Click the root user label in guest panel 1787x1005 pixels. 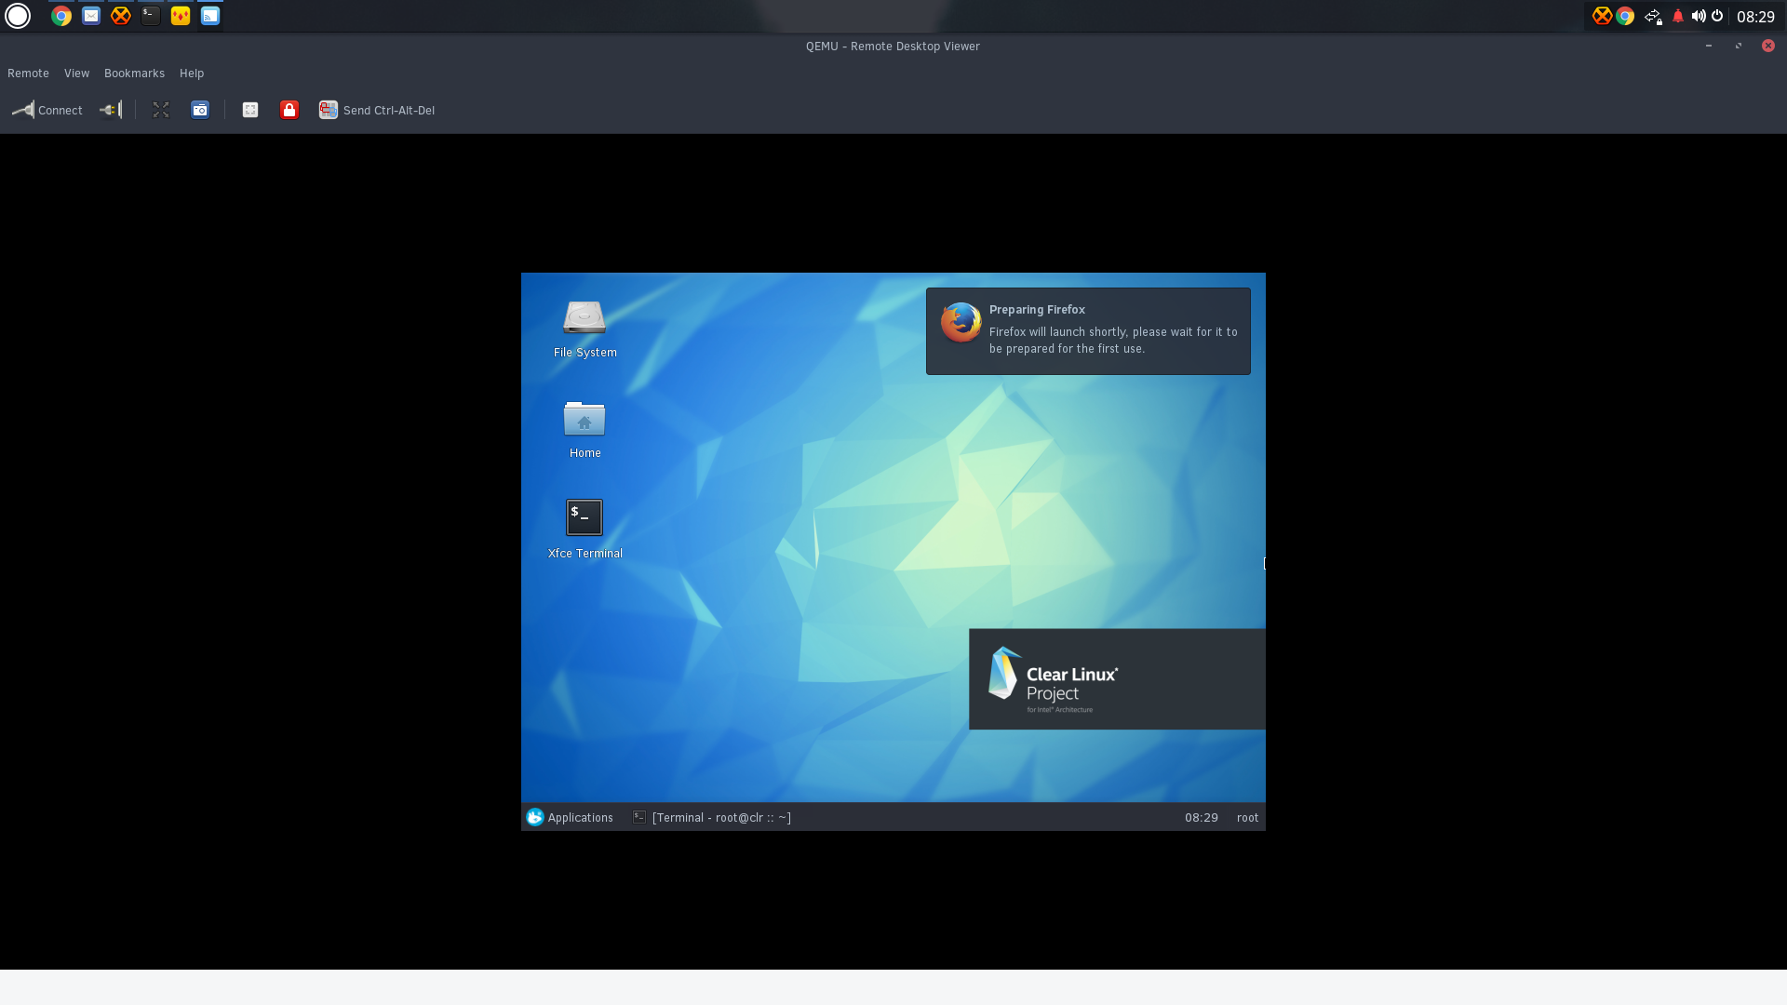click(x=1247, y=817)
